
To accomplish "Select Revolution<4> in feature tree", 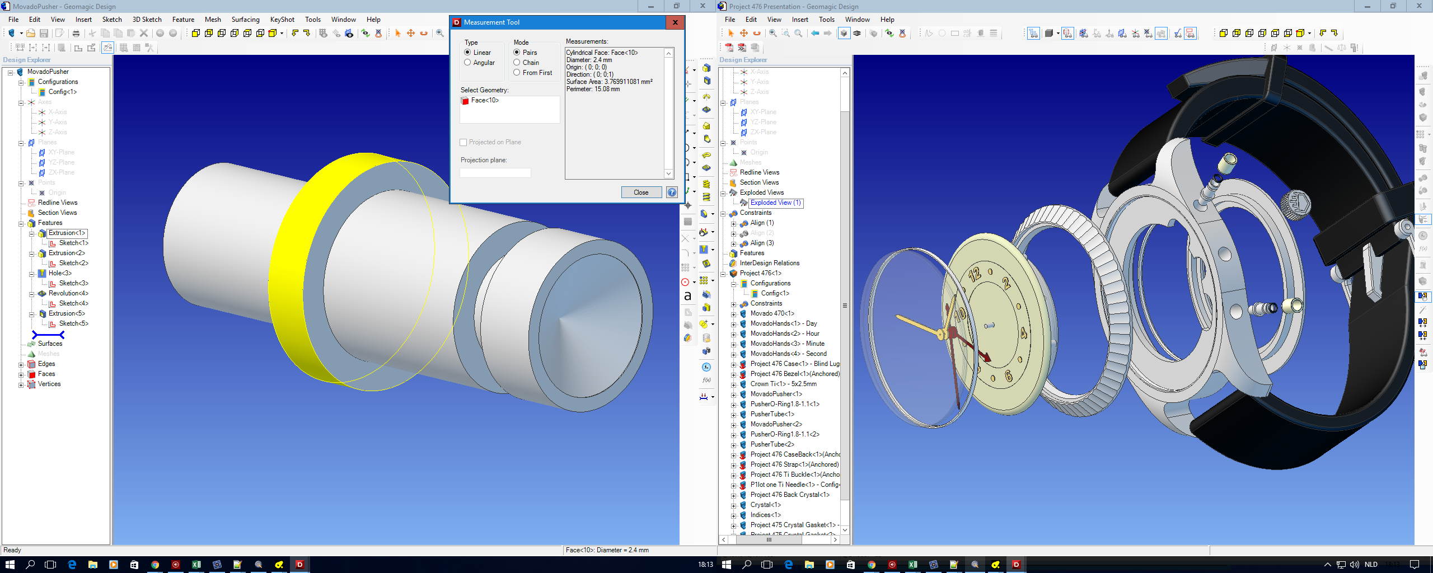I will tap(68, 293).
